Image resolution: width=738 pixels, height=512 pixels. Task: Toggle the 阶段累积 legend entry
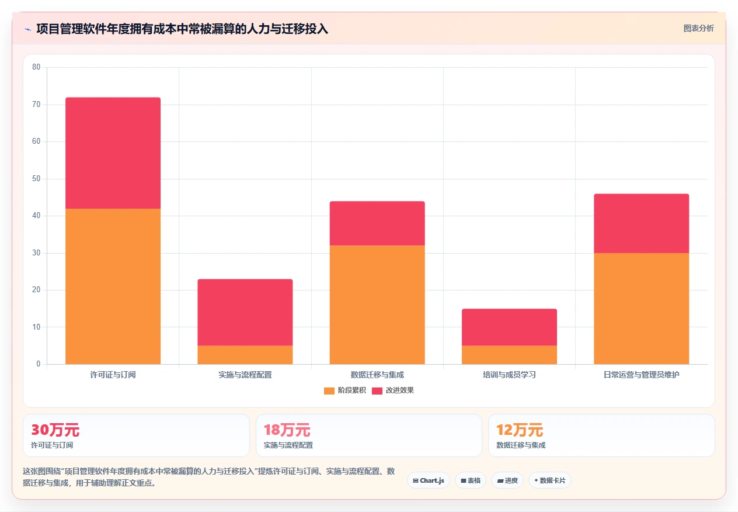tap(344, 390)
